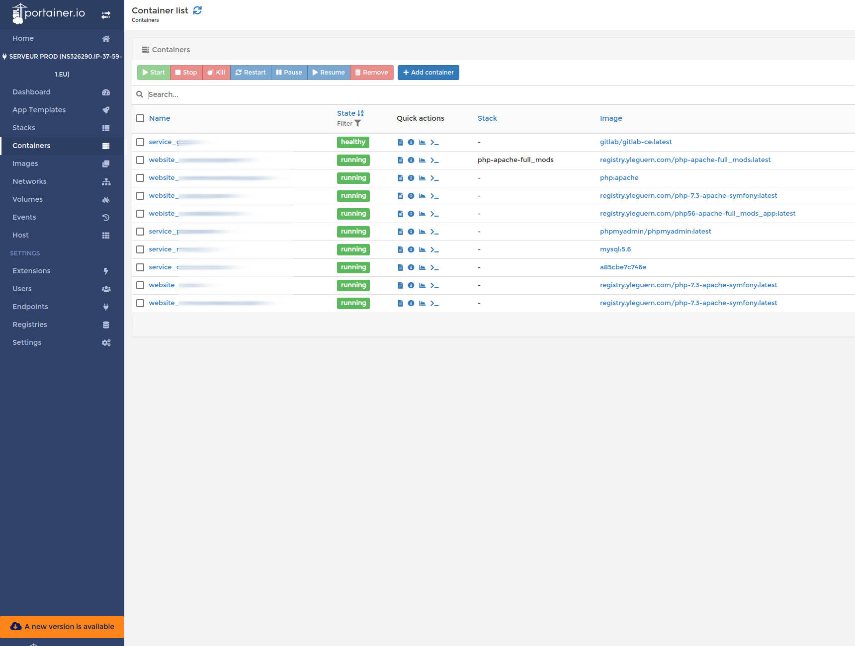
Task: Open the php-apache-full_mods image link
Action: 685,160
